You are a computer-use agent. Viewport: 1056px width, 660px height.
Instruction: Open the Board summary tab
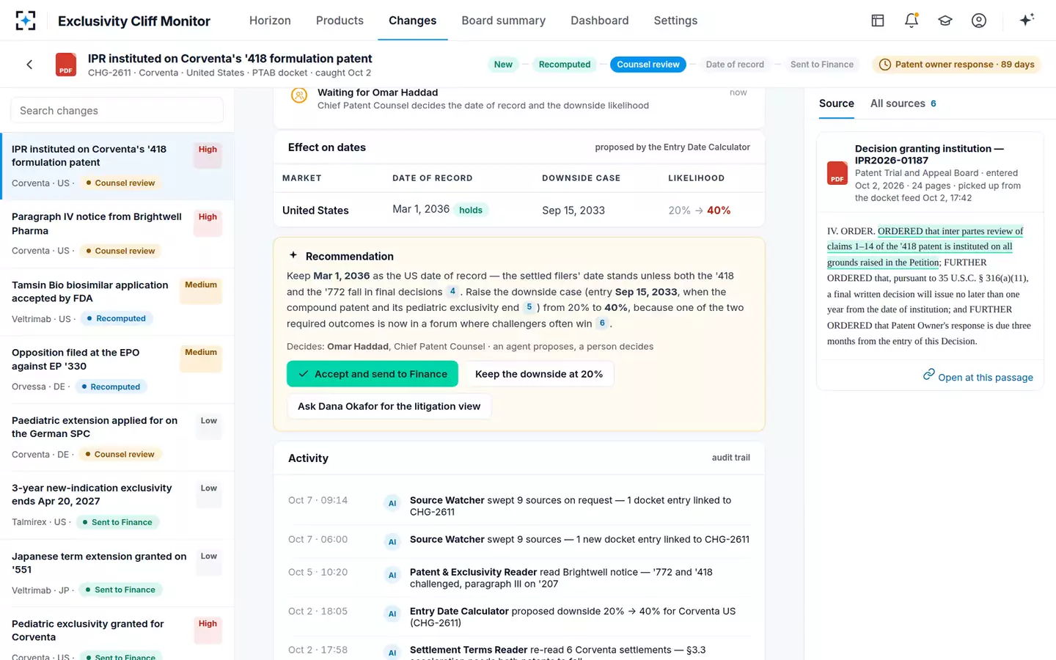[x=504, y=21]
